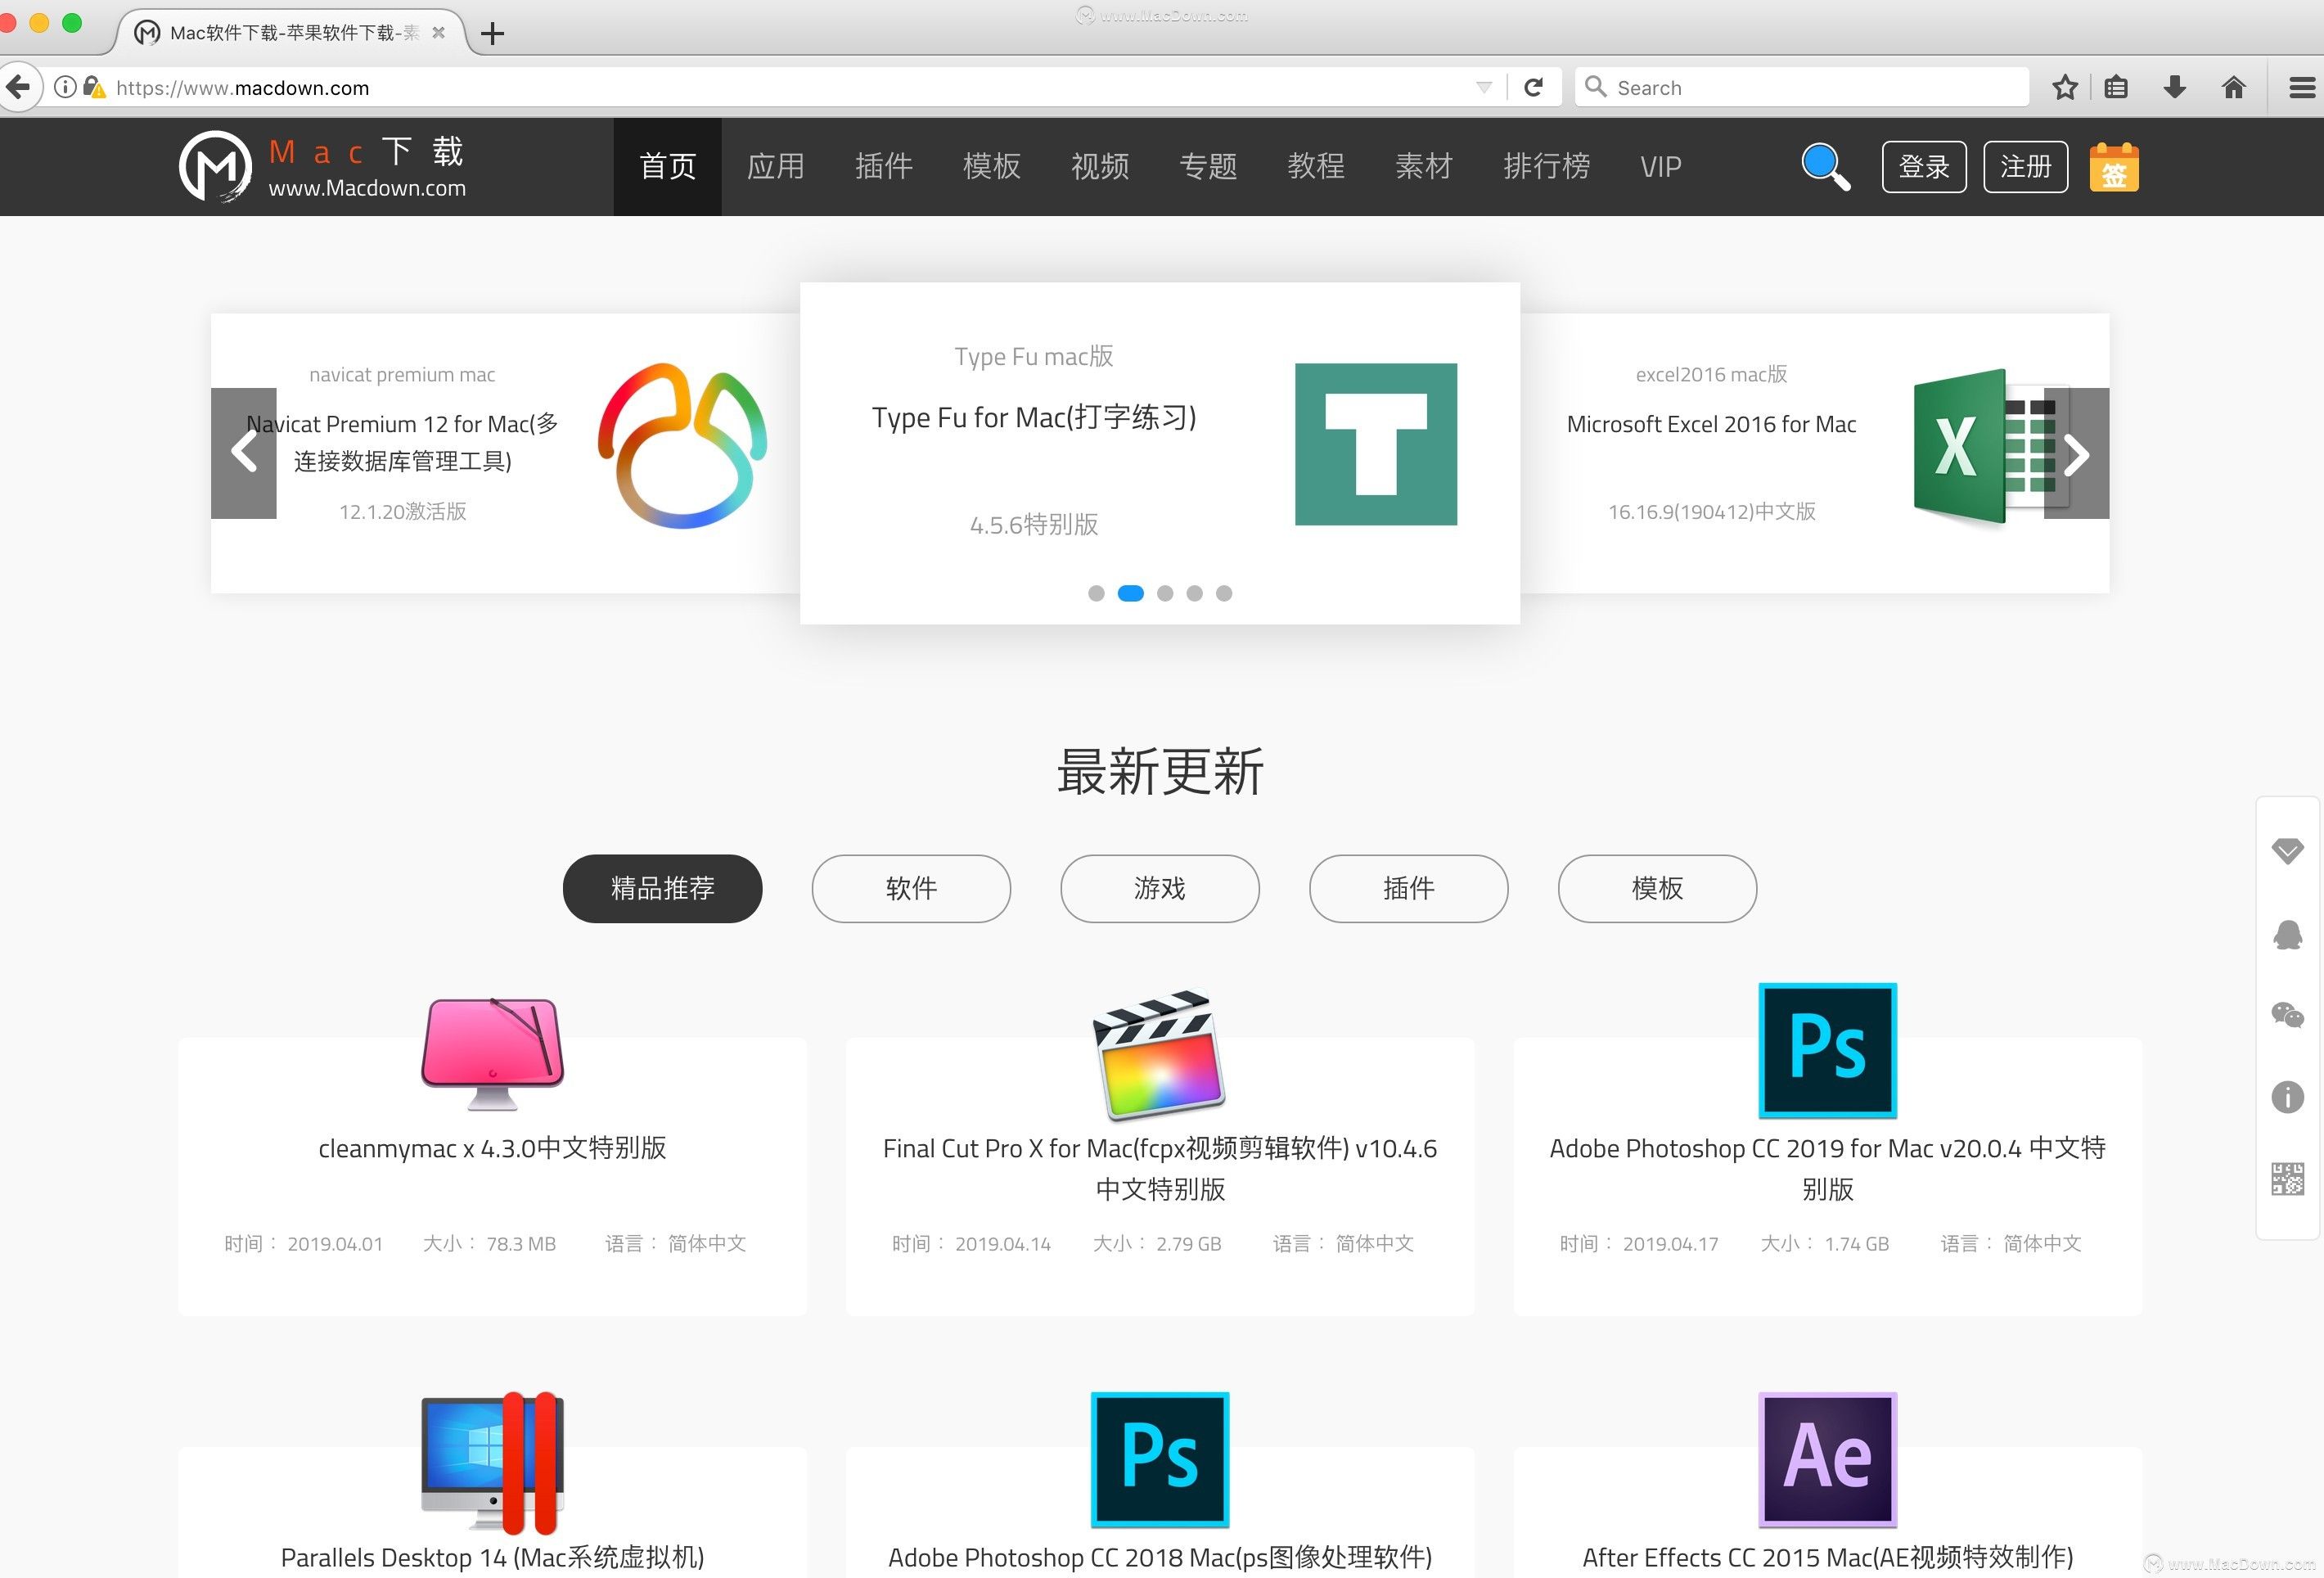Go to browser home page icon
The height and width of the screenshot is (1578, 2324).
(2234, 88)
